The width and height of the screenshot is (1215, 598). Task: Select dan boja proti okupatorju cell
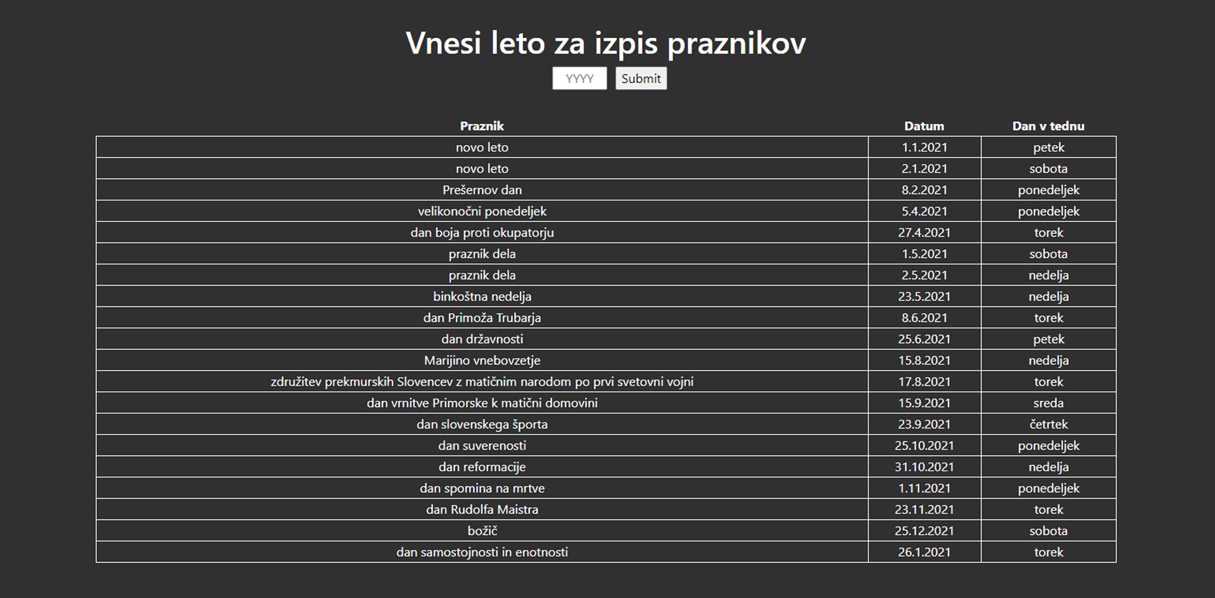pyautogui.click(x=482, y=232)
